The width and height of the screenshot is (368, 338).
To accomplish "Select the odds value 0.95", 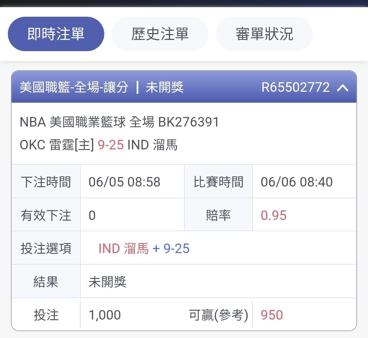I will (x=274, y=216).
